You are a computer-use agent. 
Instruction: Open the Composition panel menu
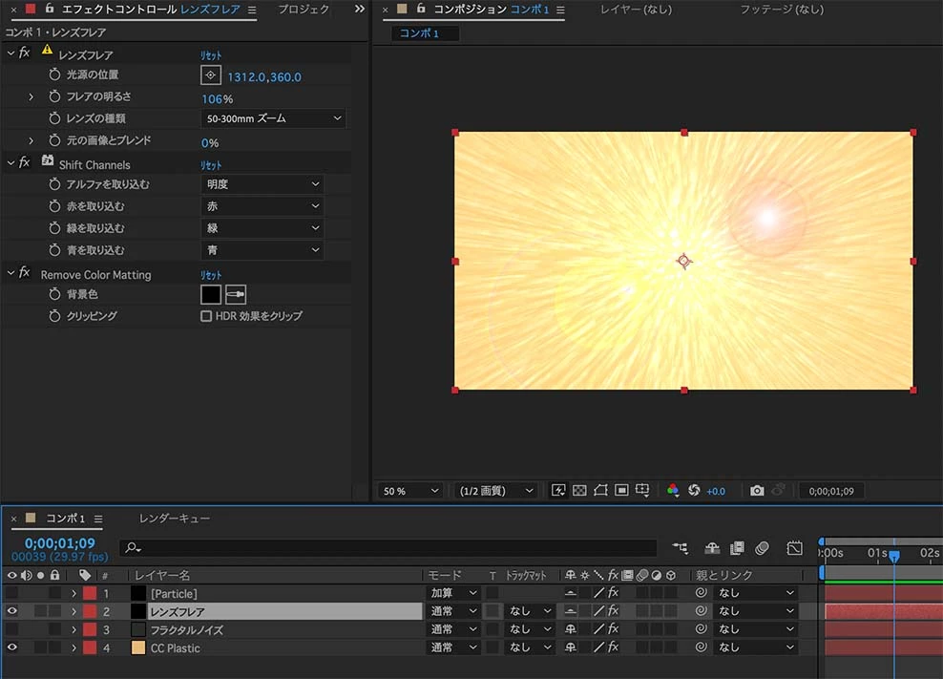(560, 10)
